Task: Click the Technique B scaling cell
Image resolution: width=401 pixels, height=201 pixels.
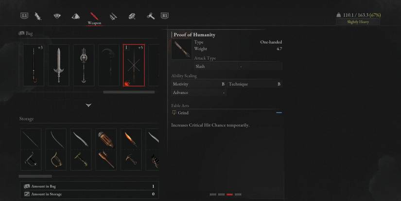Action: pyautogui.click(x=255, y=84)
